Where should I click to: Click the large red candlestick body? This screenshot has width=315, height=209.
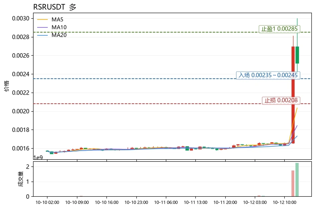293,95
